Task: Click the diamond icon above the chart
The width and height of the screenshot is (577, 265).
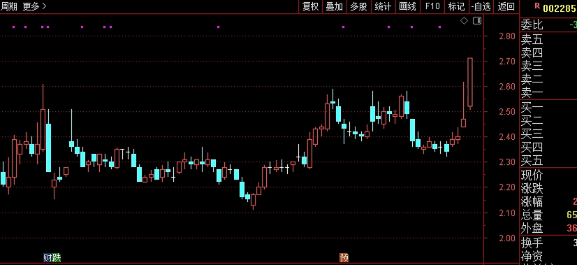Action: tap(465, 21)
